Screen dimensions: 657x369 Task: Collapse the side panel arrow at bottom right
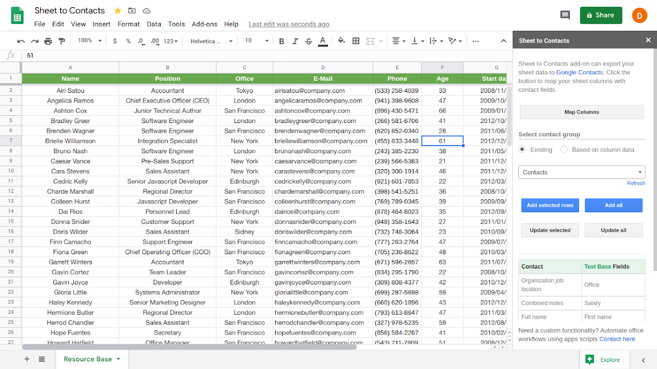coord(644,360)
